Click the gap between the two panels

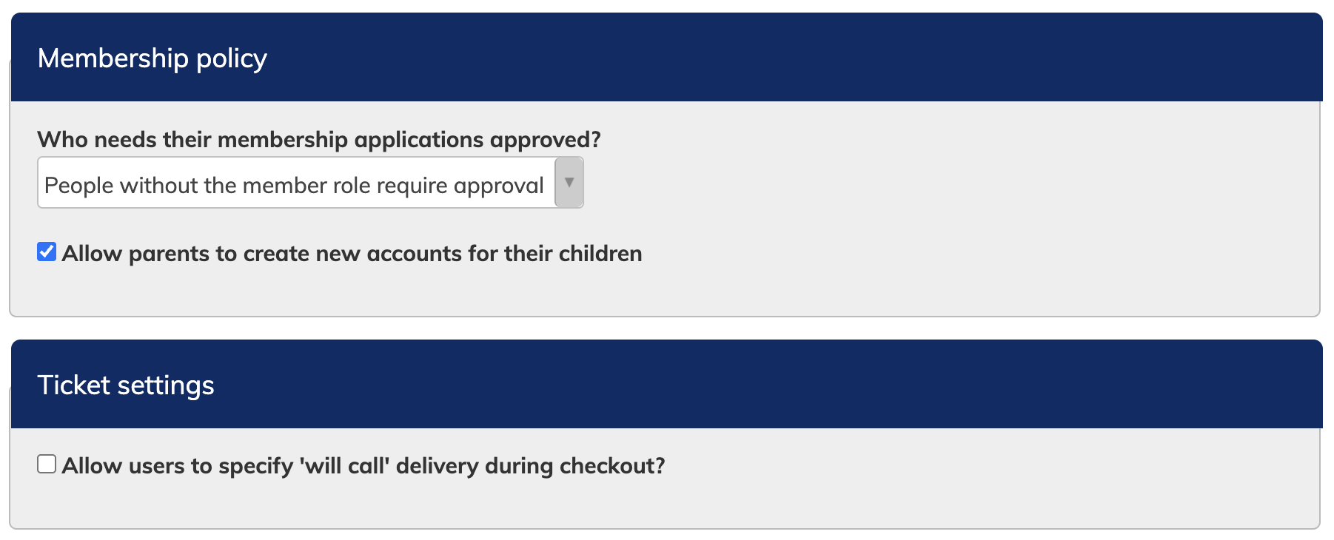click(666, 328)
